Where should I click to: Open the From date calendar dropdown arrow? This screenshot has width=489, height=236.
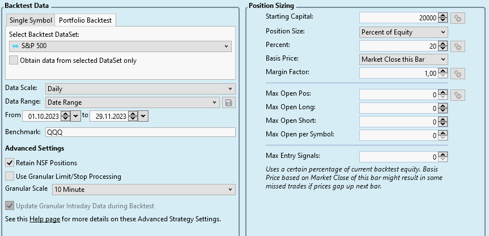[x=76, y=116]
